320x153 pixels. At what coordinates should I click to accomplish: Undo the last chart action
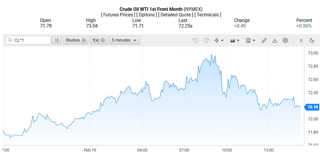tap(195, 40)
